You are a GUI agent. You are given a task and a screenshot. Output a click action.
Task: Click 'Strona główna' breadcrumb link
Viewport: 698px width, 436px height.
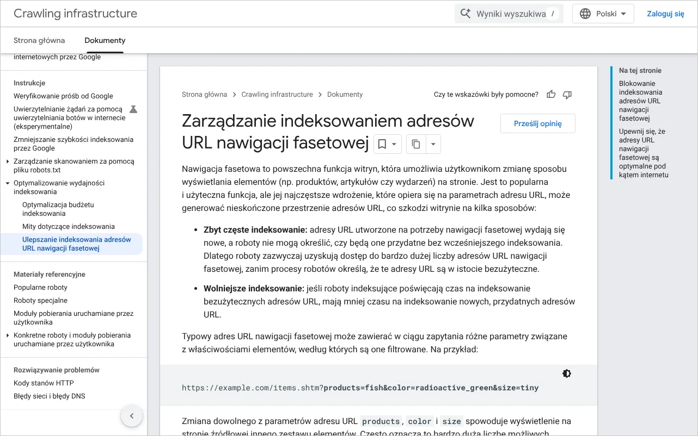(204, 95)
